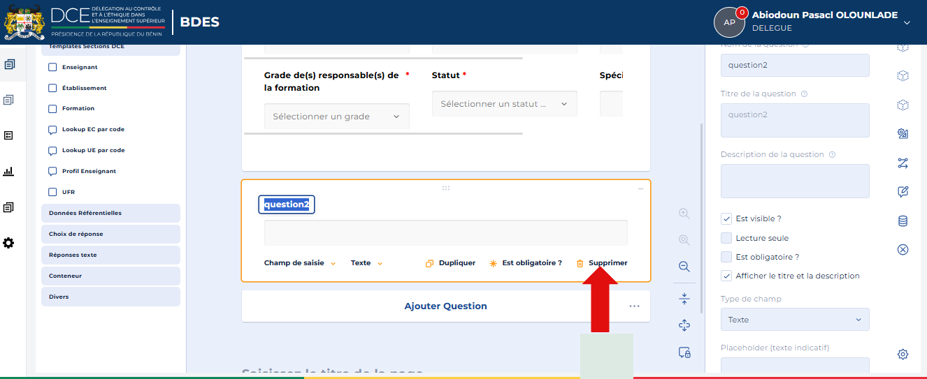This screenshot has width=927, height=379.
Task: Reset zoom with the middle magnifier icon
Action: pos(684,240)
